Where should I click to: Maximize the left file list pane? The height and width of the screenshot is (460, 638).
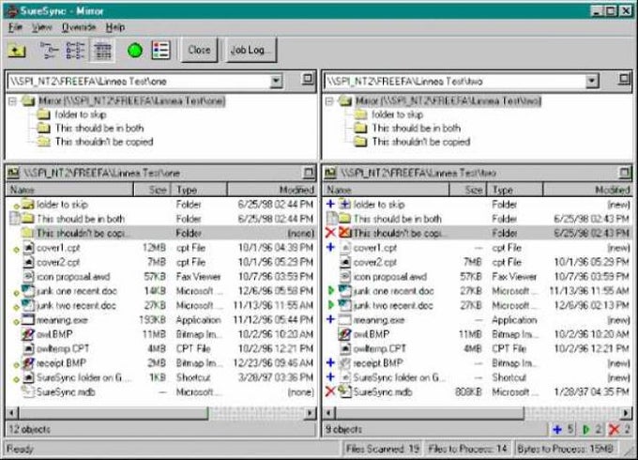point(309,173)
